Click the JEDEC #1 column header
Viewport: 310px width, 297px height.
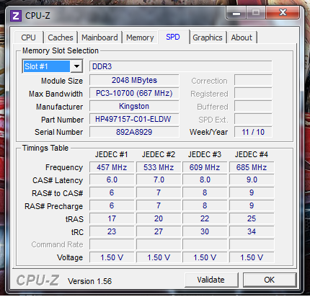point(111,154)
